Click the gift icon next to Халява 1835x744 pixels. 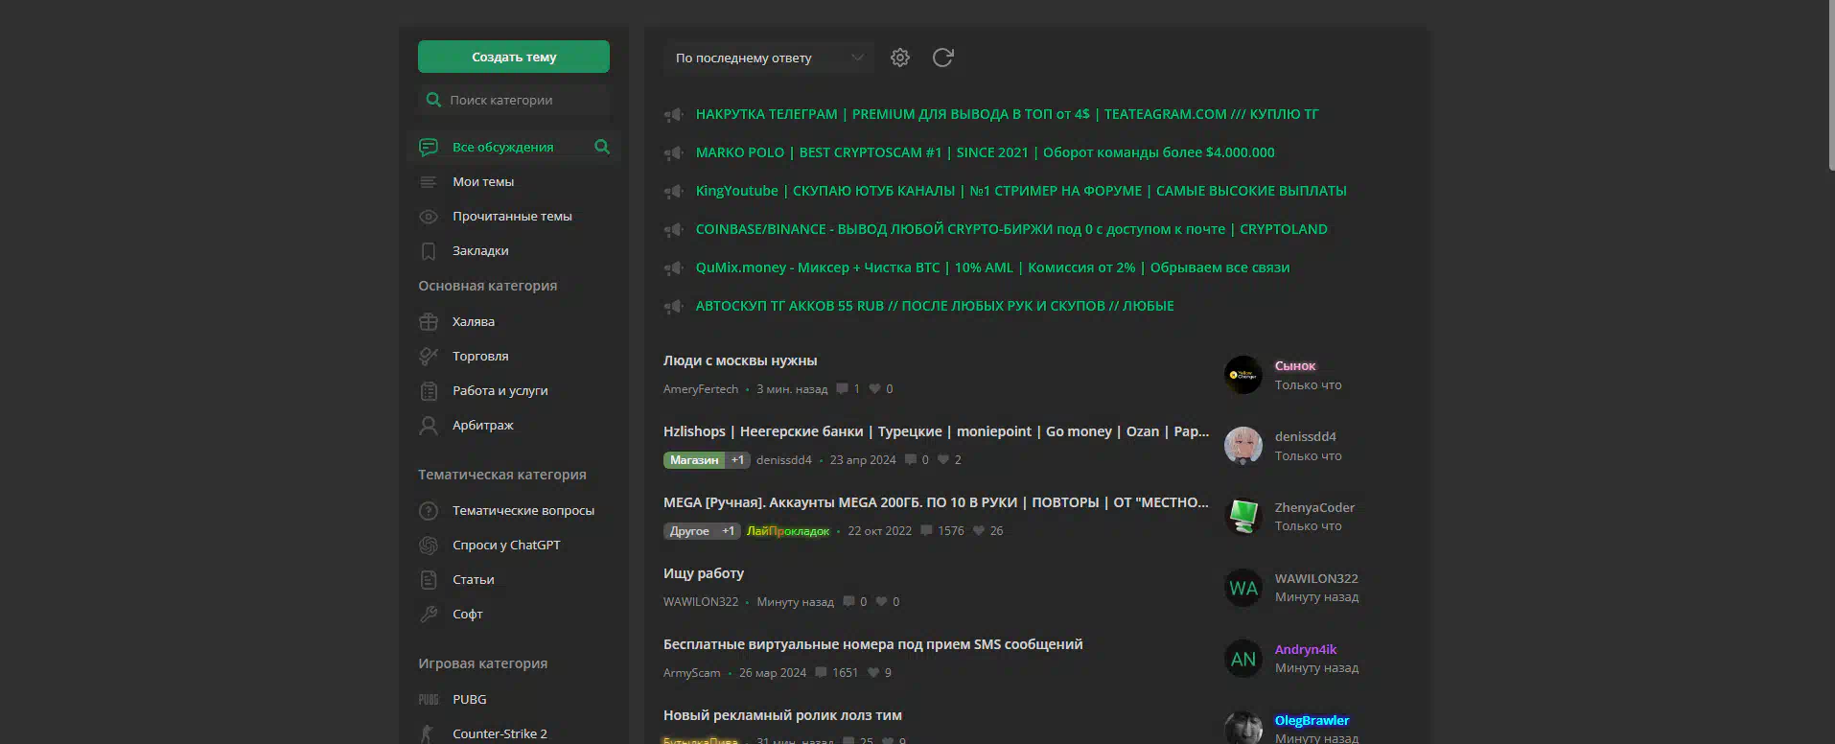[x=429, y=321]
